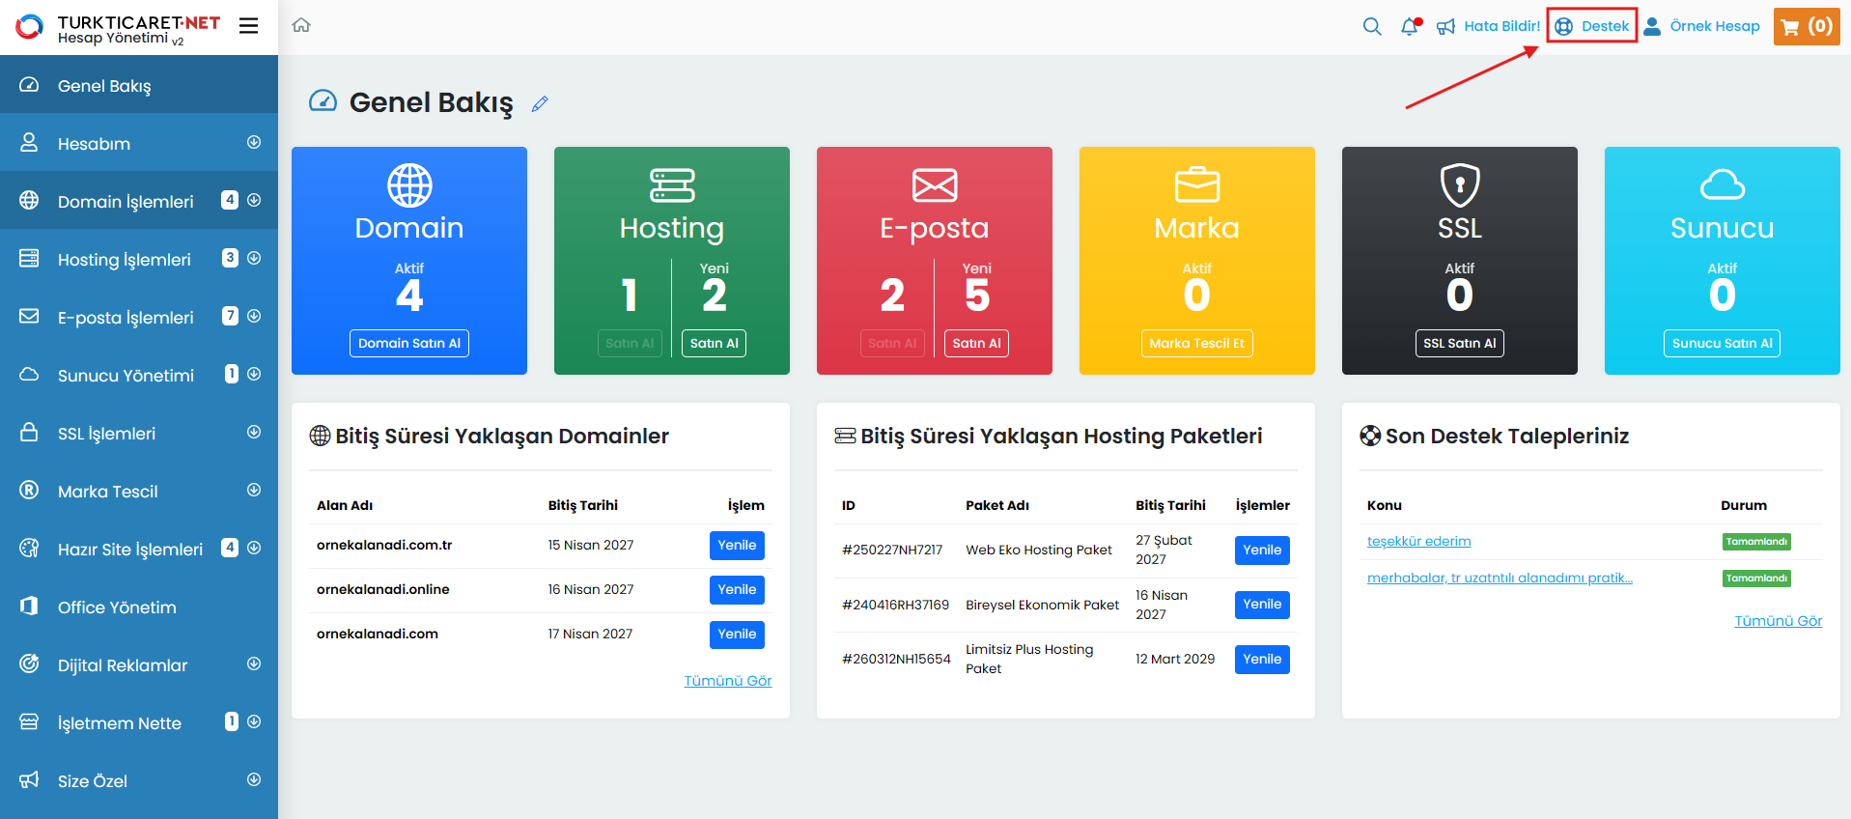Open the Örnek Hesap account menu
The width and height of the screenshot is (1851, 819).
coord(1703,26)
